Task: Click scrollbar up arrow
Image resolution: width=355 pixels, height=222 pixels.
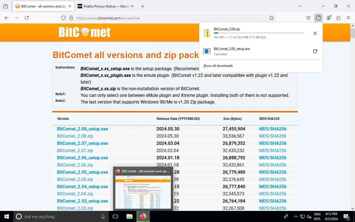Action: point(353,26)
